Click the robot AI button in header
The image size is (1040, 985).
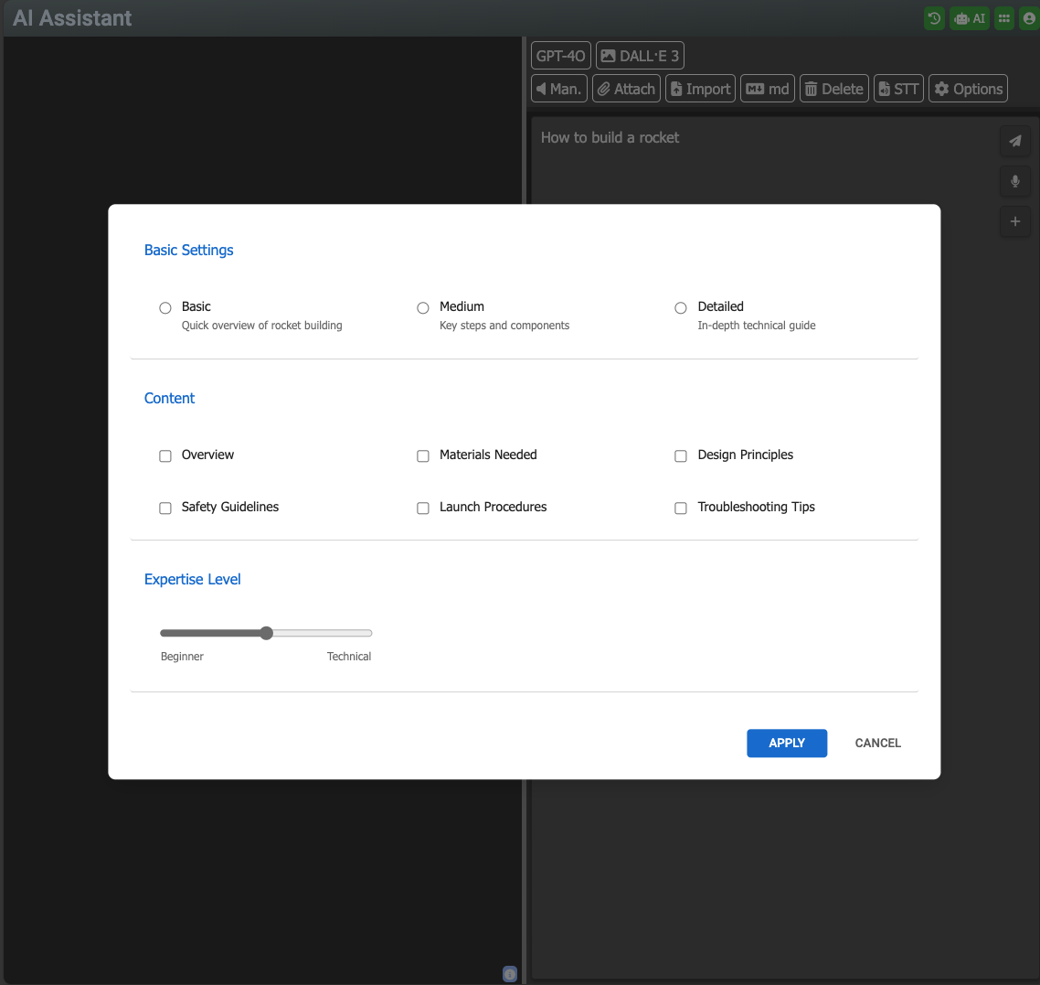tap(970, 18)
